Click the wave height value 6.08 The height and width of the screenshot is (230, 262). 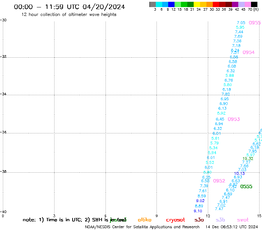coord(232,66)
